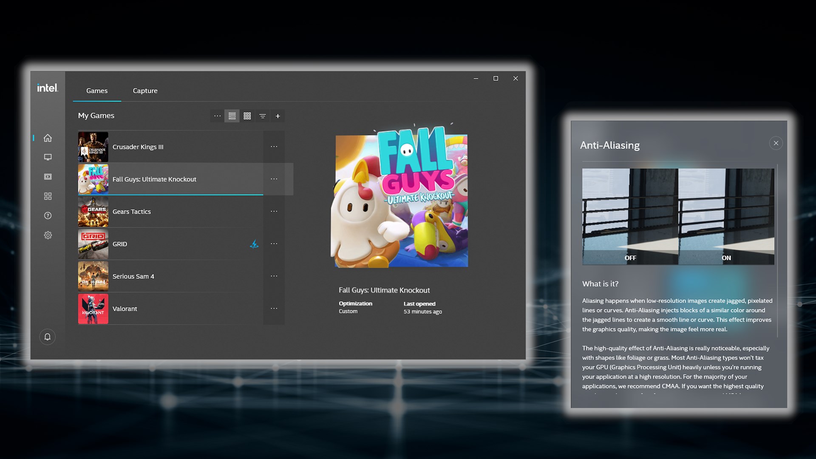816x459 pixels.
Task: Switch My Games to grid view
Action: [247, 116]
